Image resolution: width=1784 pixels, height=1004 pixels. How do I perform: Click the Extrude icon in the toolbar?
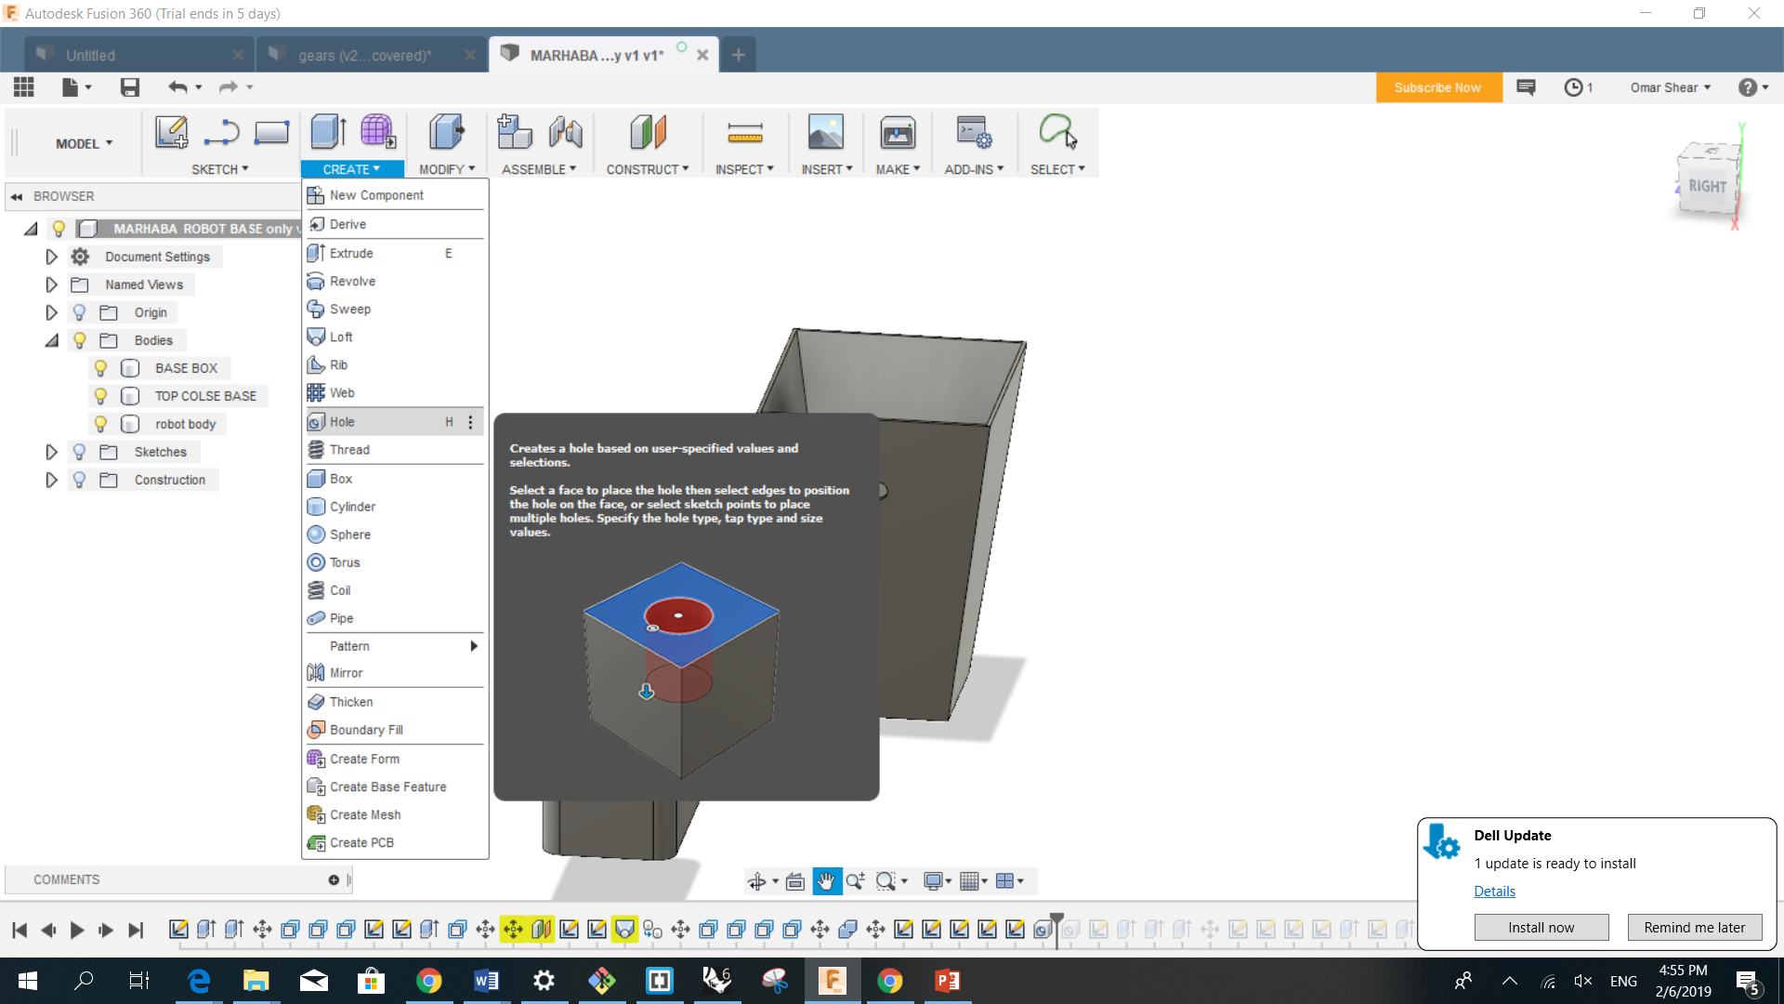(328, 132)
